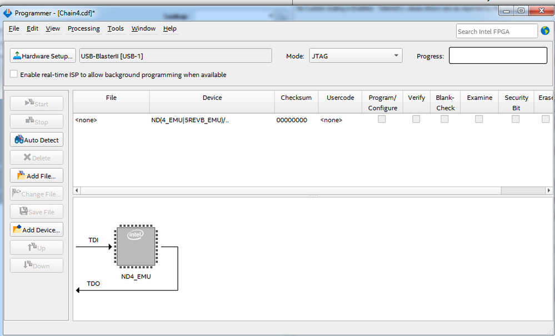The width and height of the screenshot is (555, 336).
Task: Click the Usercode column header
Action: (x=340, y=102)
